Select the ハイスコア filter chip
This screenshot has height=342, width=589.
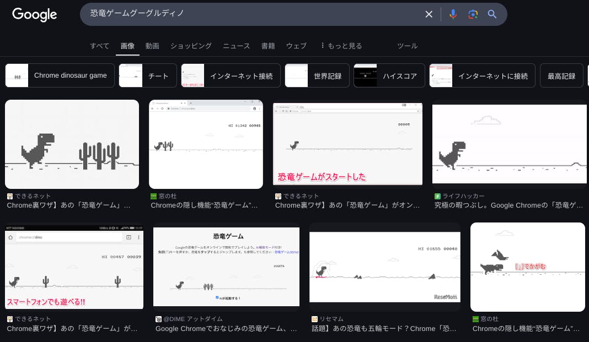click(x=389, y=75)
